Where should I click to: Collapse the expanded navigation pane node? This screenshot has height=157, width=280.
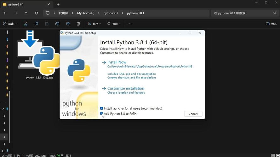coord(3,109)
